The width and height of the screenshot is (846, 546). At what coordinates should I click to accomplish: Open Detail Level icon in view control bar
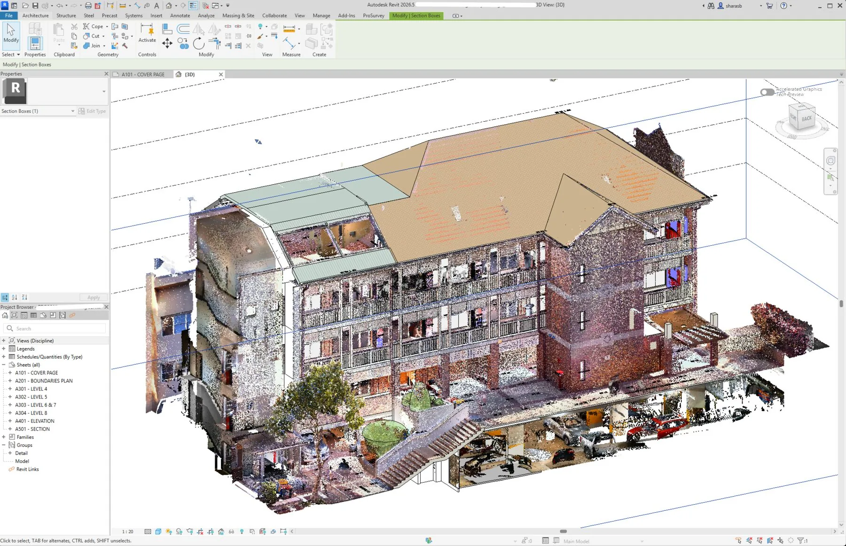point(148,531)
